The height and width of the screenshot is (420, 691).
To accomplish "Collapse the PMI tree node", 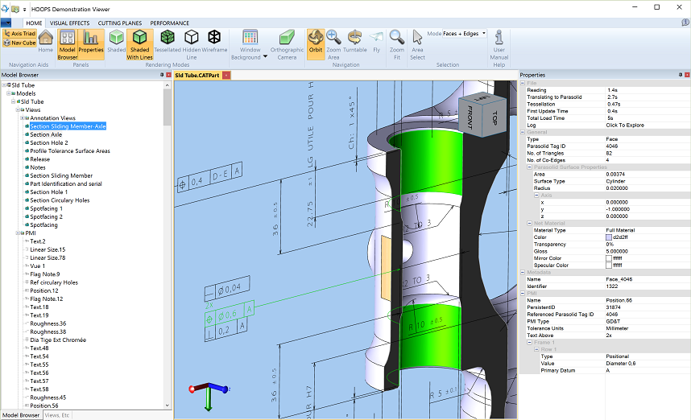I will [x=17, y=233].
